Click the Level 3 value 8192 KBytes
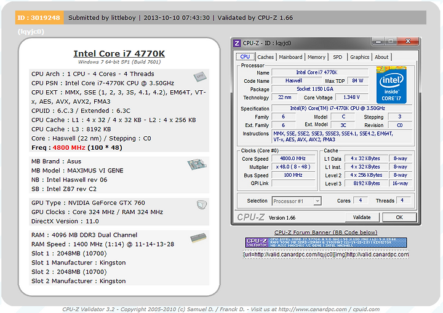 pos(365,184)
